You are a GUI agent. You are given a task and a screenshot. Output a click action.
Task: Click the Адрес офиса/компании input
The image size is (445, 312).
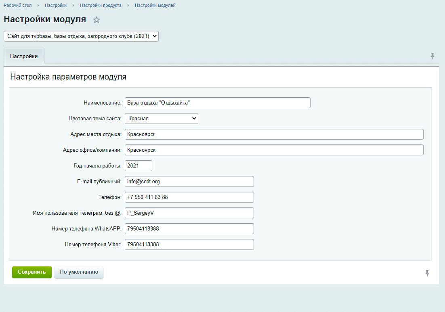click(274, 150)
